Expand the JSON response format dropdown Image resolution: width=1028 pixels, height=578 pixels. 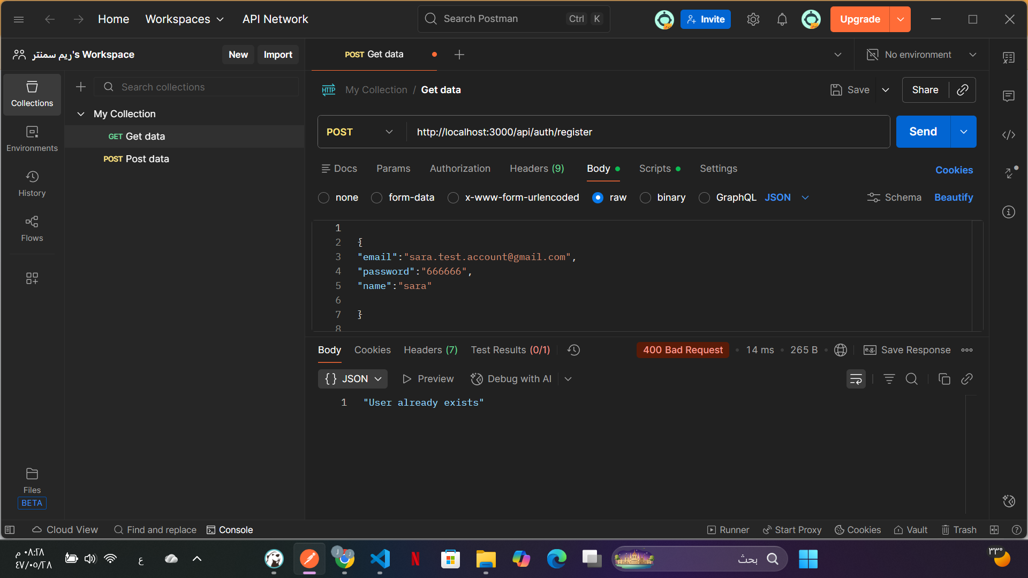[353, 379]
